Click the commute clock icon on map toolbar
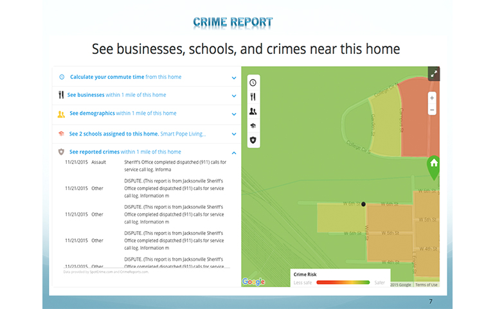 tap(253, 82)
